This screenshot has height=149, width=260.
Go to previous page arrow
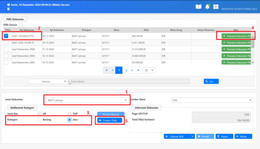(x=113, y=70)
